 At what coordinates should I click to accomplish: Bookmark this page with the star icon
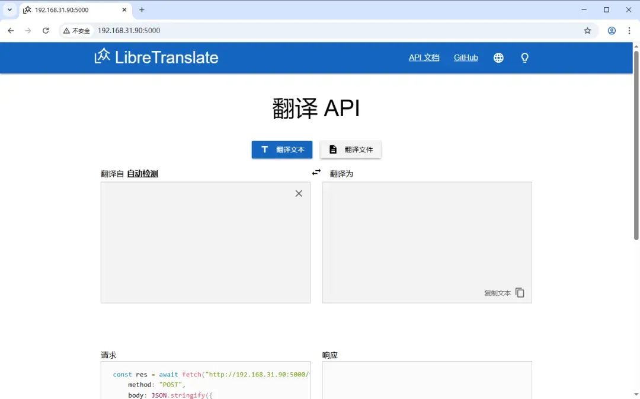point(587,31)
